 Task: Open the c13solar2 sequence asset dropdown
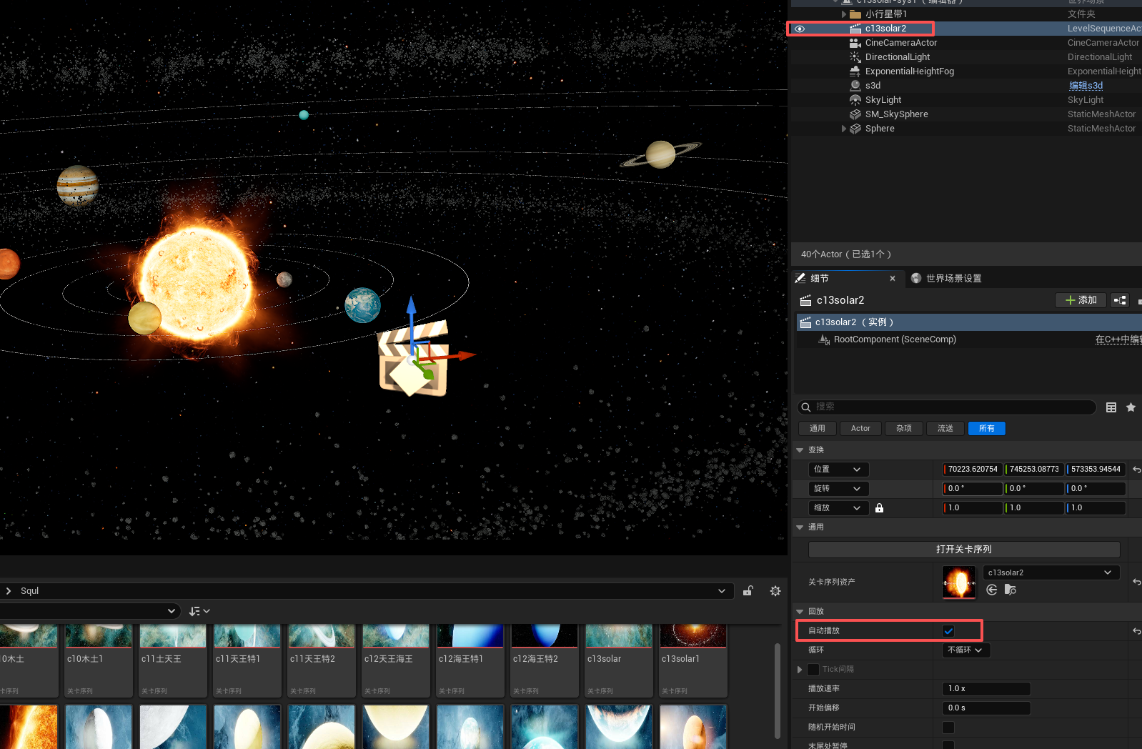pos(1051,572)
